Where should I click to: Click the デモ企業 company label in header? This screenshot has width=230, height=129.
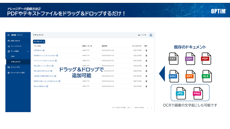pos(142,35)
